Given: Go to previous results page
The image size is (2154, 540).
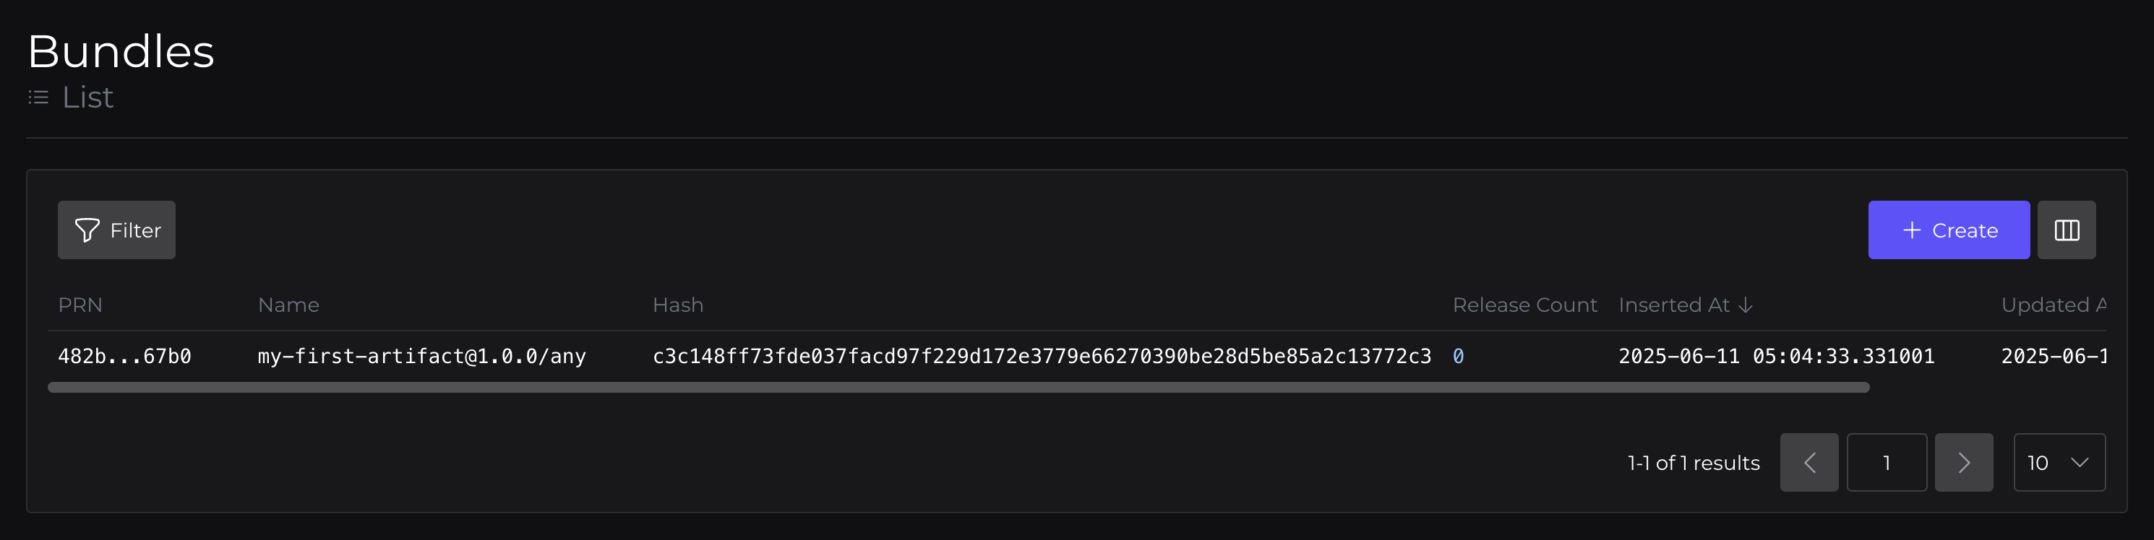Looking at the screenshot, I should (x=1808, y=462).
